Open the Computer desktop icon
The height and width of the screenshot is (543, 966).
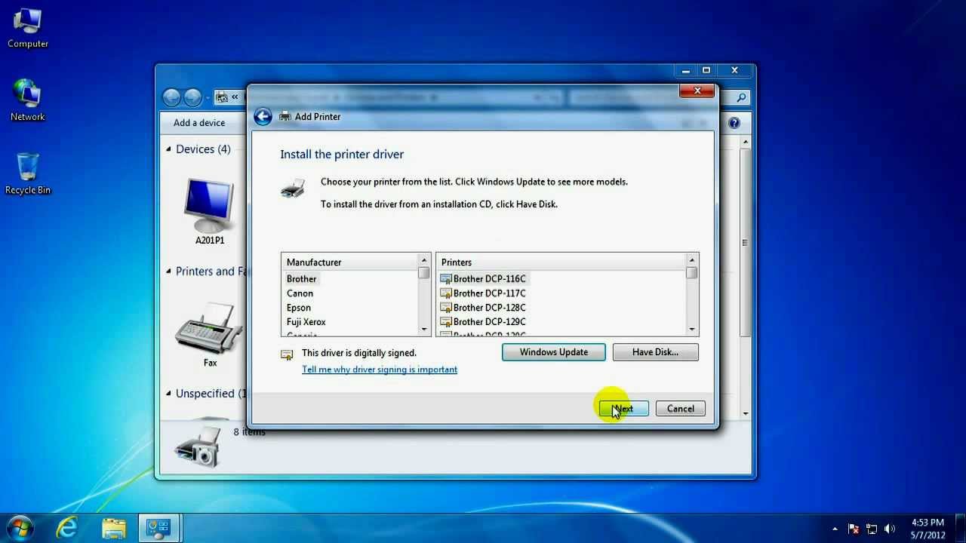[x=28, y=28]
